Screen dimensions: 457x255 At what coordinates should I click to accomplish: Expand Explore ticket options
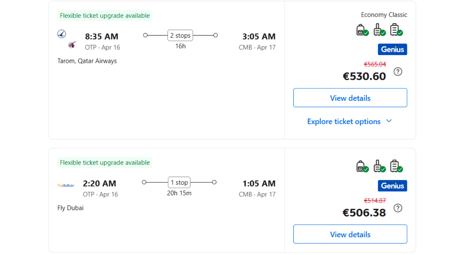(x=350, y=121)
